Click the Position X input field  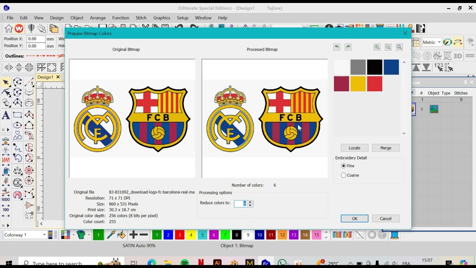(x=36, y=39)
